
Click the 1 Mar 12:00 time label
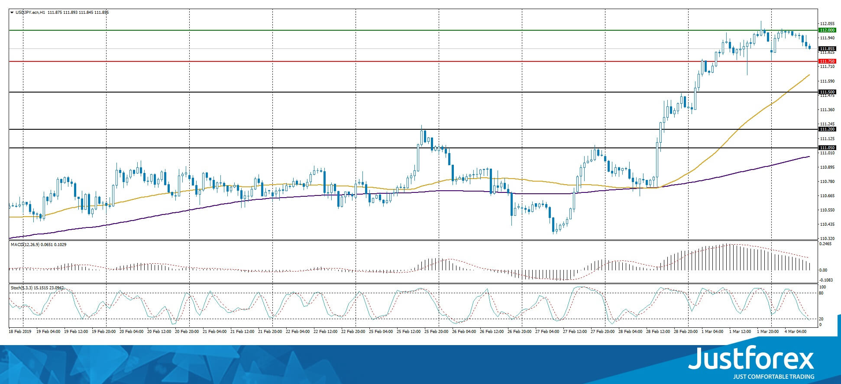pos(740,332)
